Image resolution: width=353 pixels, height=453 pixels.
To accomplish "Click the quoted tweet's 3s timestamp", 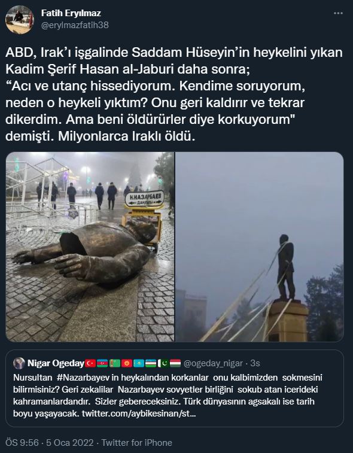I will pyautogui.click(x=255, y=363).
